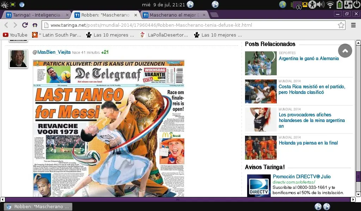Open the 'Latin South Par...' bookmark
This screenshot has height=211, width=361.
click(x=57, y=35)
